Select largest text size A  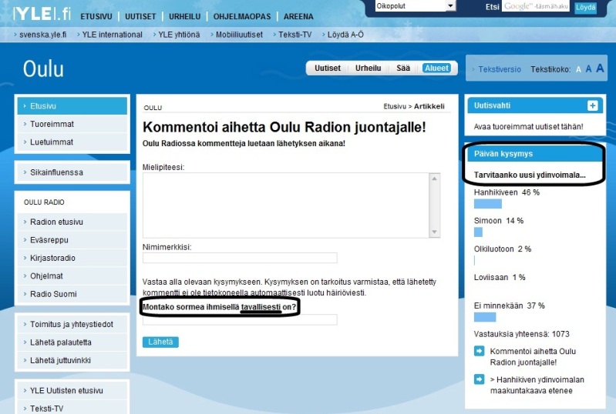(x=600, y=68)
